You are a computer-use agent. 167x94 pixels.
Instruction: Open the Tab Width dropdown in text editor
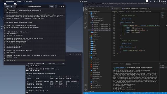[x=40, y=64]
